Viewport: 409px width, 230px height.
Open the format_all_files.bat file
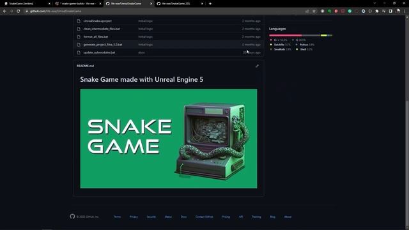click(x=95, y=37)
